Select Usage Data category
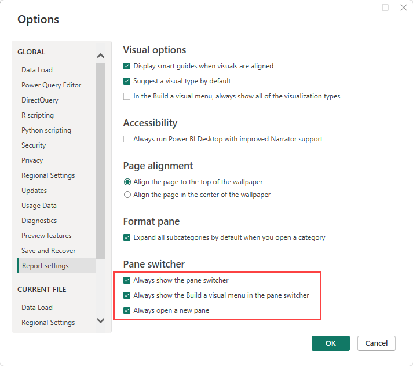This screenshot has width=413, height=366. [x=39, y=206]
